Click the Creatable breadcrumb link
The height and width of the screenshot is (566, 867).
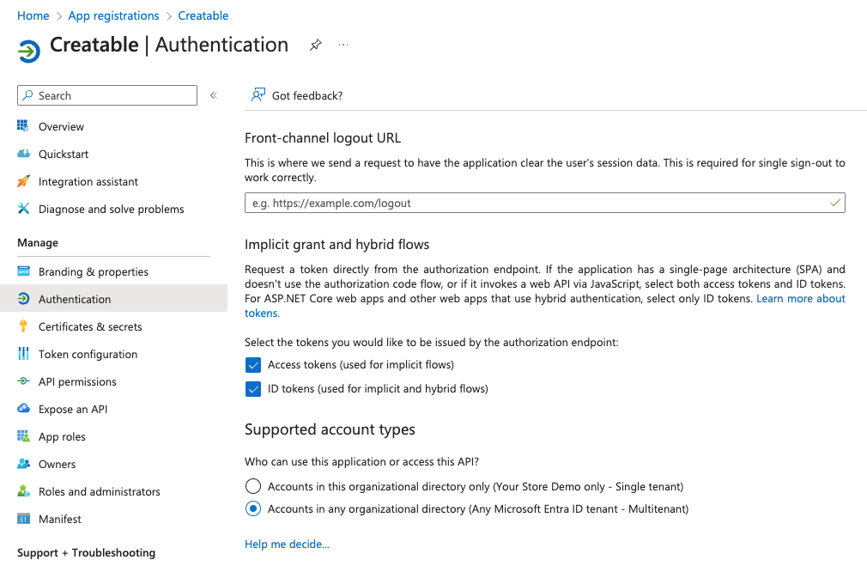[203, 15]
